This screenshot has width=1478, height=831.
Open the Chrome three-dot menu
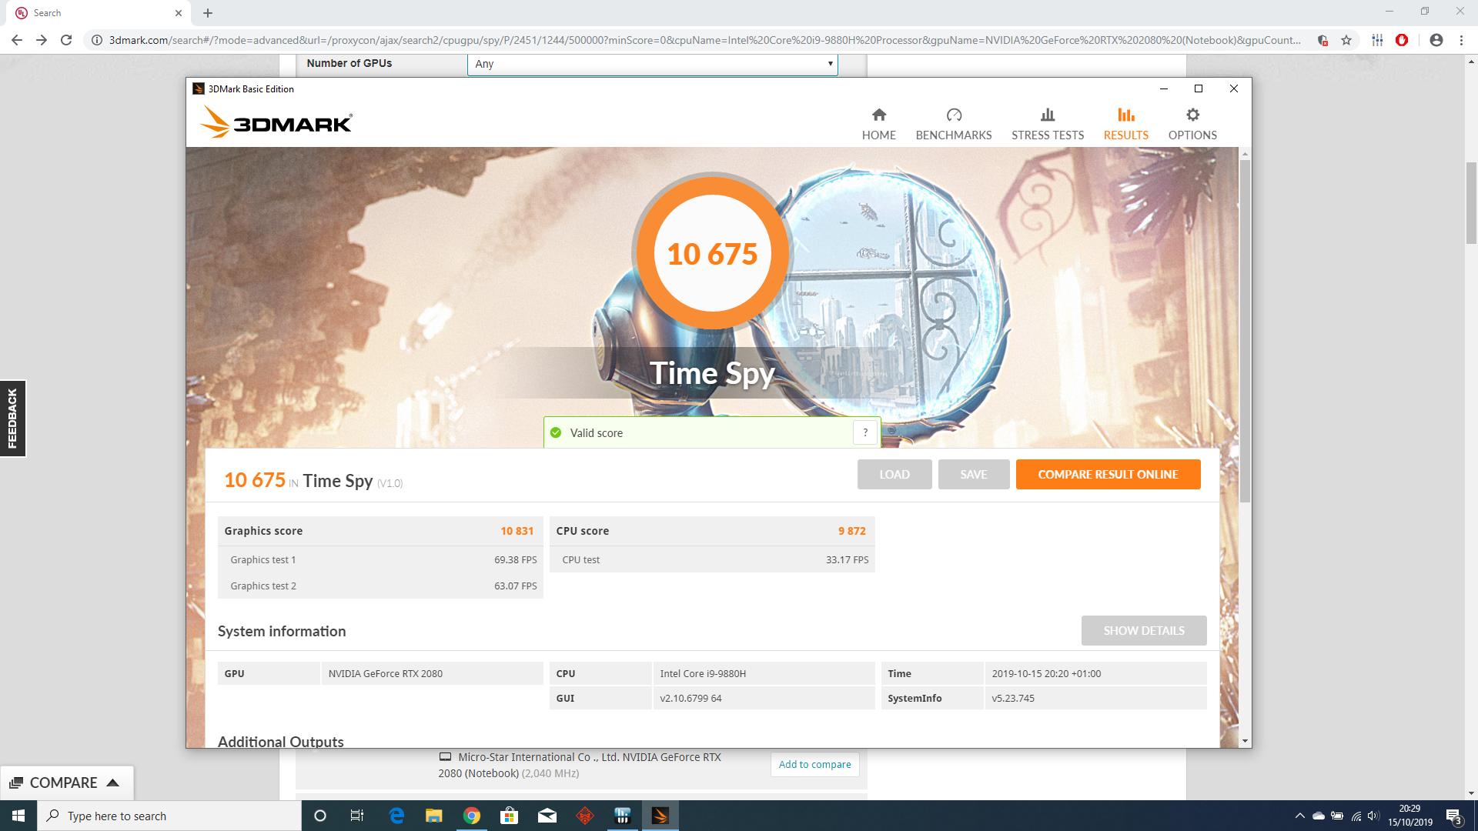1461,40
